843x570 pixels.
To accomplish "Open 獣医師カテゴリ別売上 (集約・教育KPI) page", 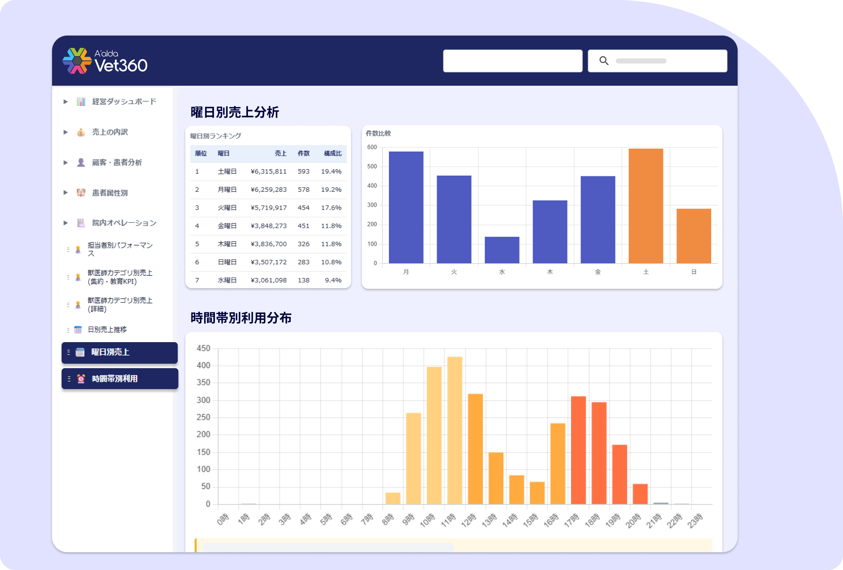I will (x=120, y=277).
